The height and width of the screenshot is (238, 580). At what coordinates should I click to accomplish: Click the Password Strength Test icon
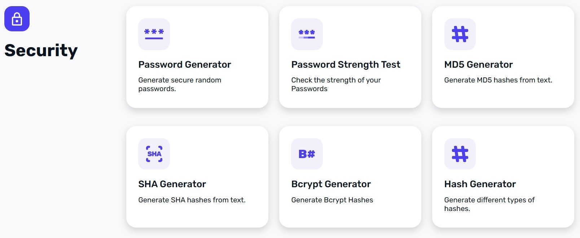point(307,34)
